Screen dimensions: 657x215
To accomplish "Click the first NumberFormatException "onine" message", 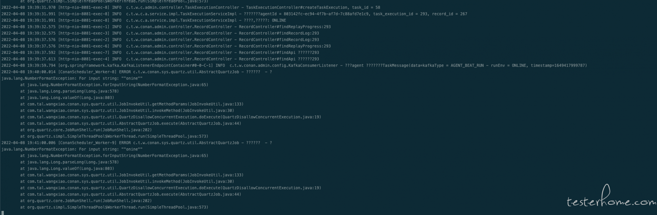I will point(72,78).
